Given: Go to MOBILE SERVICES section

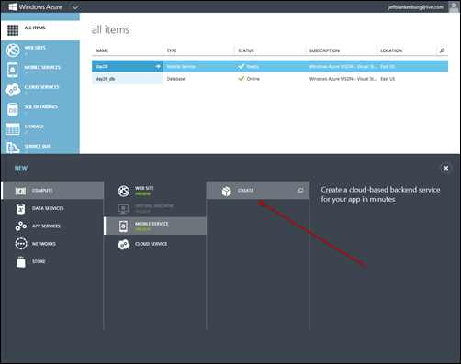Looking at the screenshot, I should (x=40, y=70).
